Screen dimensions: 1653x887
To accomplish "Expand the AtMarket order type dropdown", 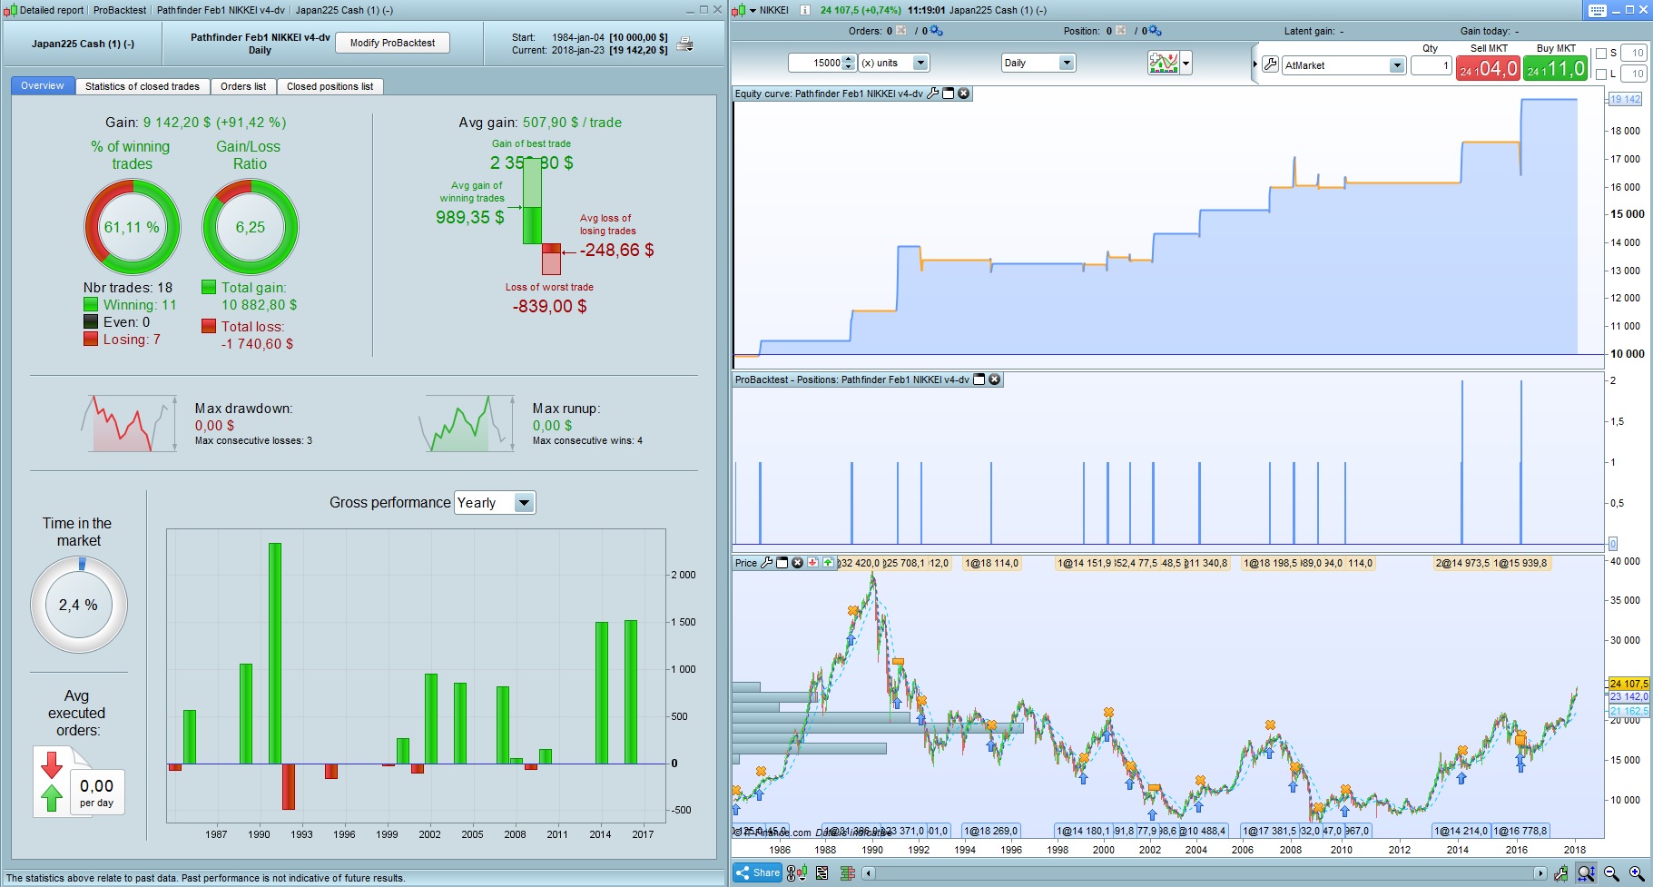I will point(1343,65).
